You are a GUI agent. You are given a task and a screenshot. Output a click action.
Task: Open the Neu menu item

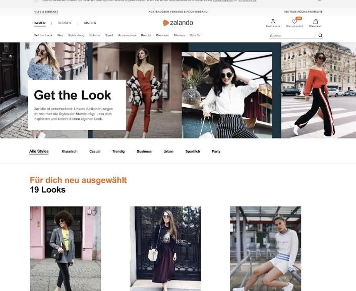(60, 35)
